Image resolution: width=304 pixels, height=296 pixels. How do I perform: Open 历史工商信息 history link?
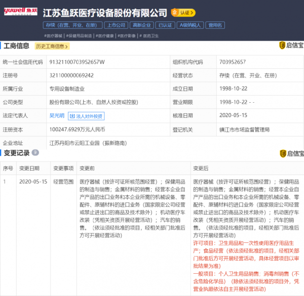click(52, 46)
